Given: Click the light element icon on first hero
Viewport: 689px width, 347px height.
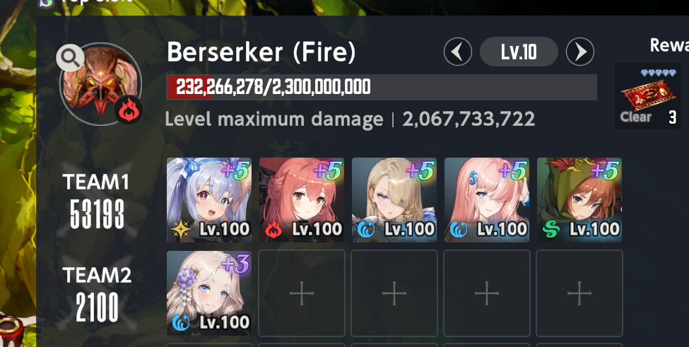Looking at the screenshot, I should coord(181,229).
